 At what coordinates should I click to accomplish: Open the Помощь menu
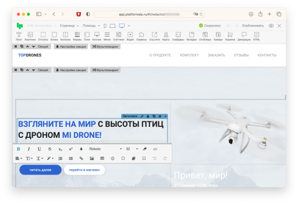91,25
